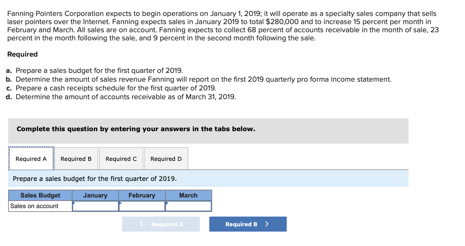Select the Required A tab

(31, 159)
